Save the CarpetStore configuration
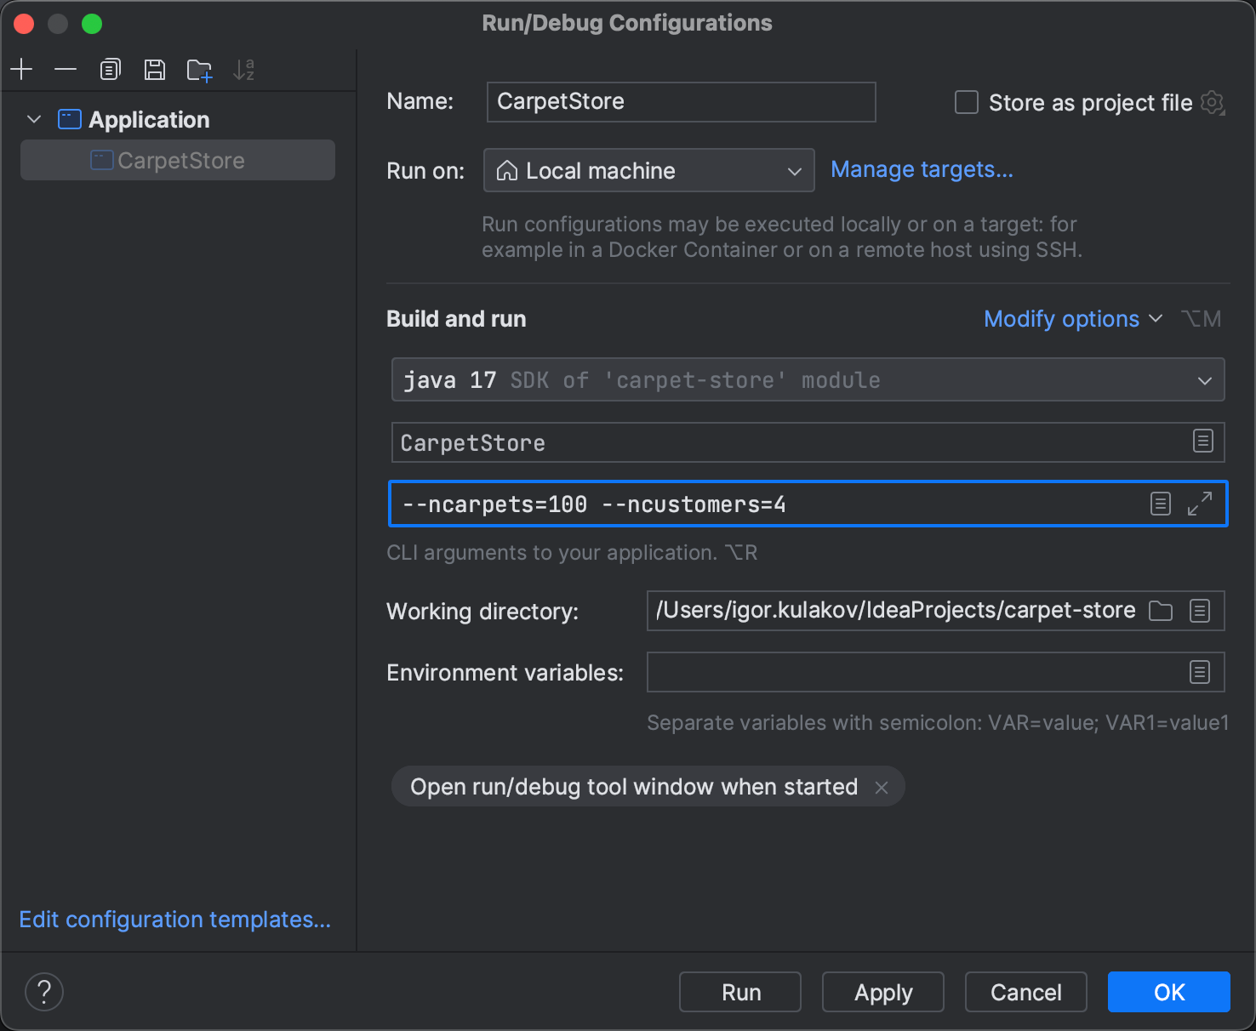 [154, 69]
